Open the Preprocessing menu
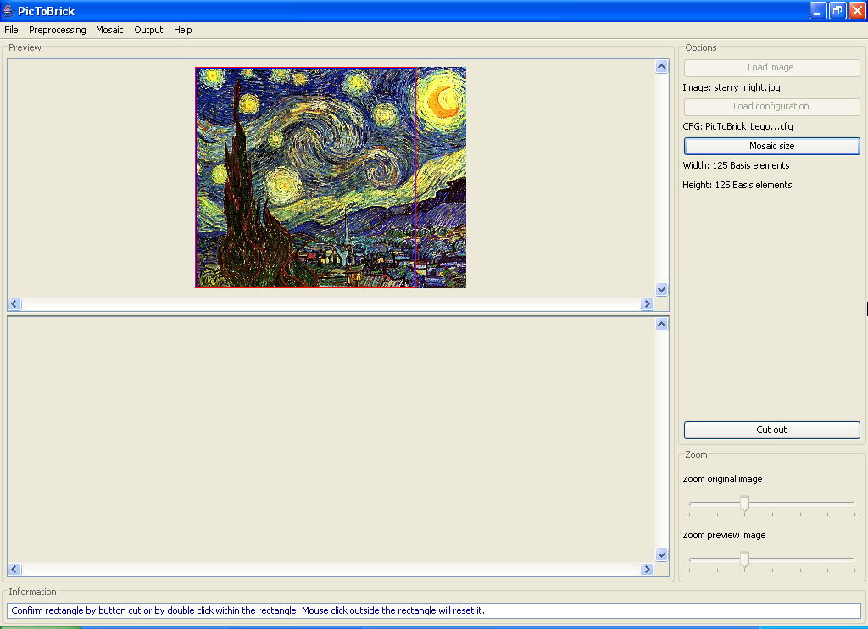 pos(57,30)
